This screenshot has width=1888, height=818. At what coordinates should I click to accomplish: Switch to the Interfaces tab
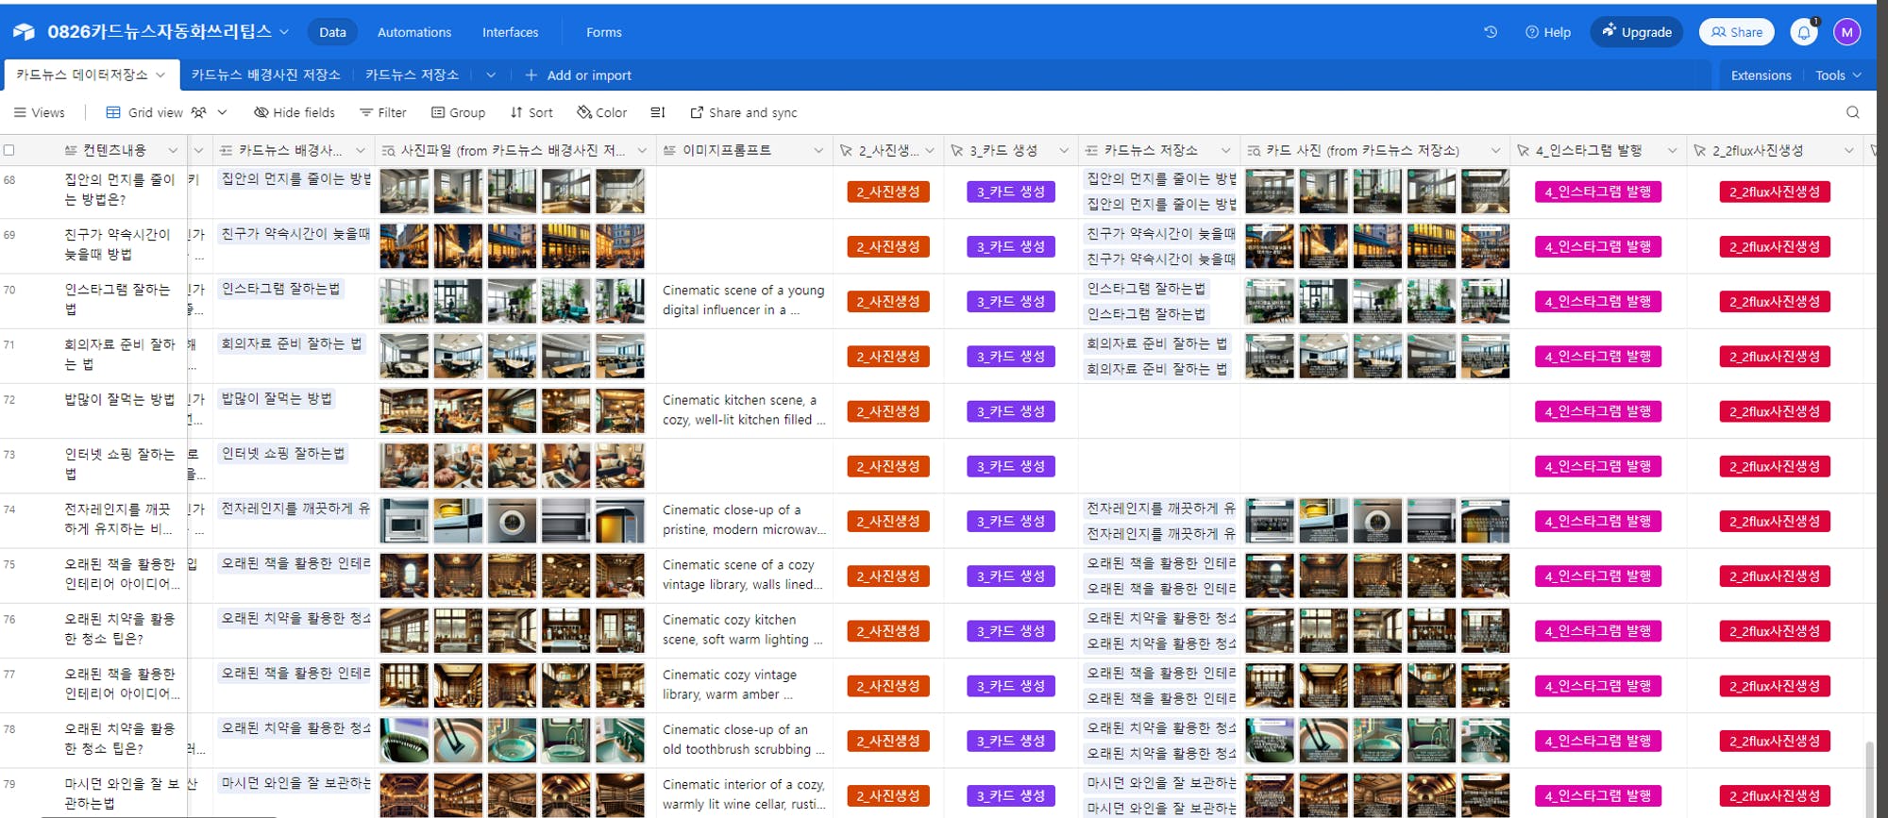(x=511, y=32)
